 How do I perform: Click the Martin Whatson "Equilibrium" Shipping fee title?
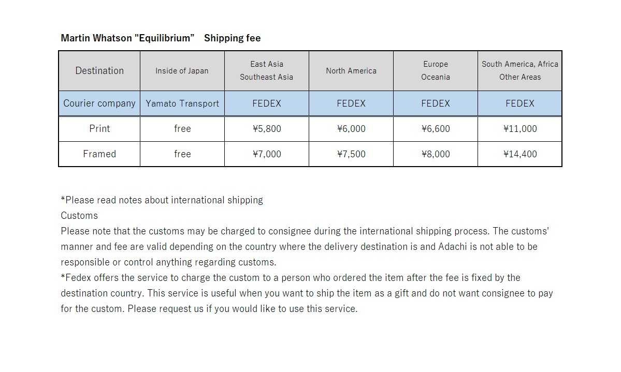pos(161,38)
